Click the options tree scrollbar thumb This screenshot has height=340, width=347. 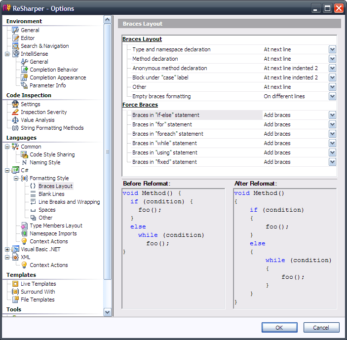tap(107, 152)
